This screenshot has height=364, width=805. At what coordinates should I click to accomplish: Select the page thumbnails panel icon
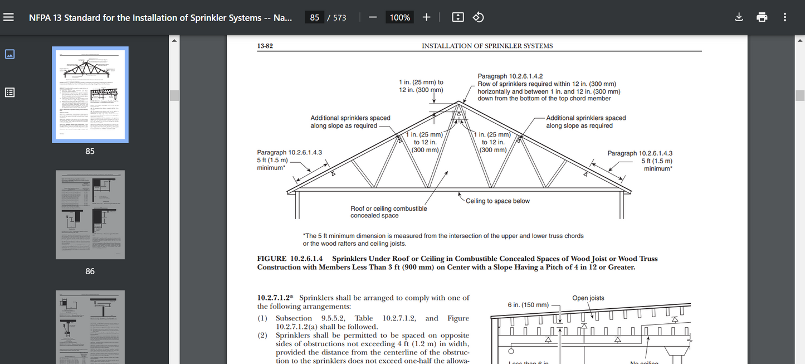9,54
